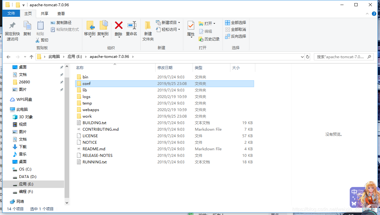The height and width of the screenshot is (215, 380).
Task: Click the Forward navigation arrow
Action: (x=18, y=57)
